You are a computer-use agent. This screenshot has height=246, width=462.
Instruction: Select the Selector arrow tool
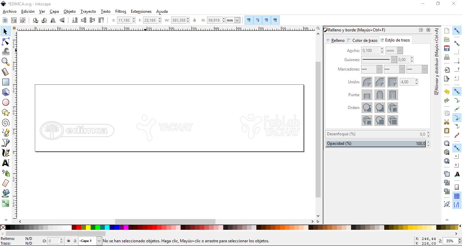click(x=5, y=31)
